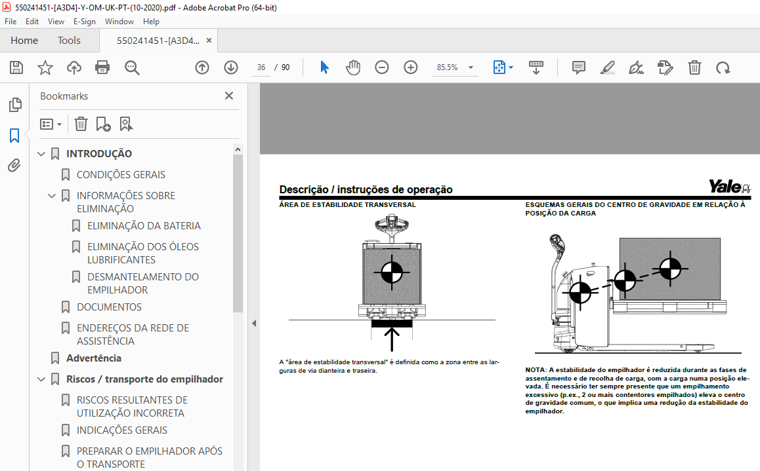Toggle the Bookmarks panel icon
Viewport: 760px width, 471px height.
pos(14,136)
